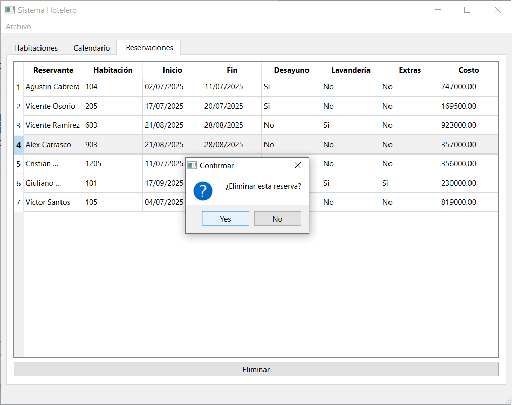Image resolution: width=512 pixels, height=405 pixels.
Task: Switch to the Calendario tab
Action: coord(91,48)
